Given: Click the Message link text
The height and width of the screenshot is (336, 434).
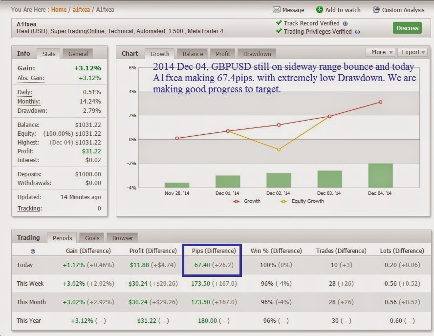Looking at the screenshot, I should point(293,10).
